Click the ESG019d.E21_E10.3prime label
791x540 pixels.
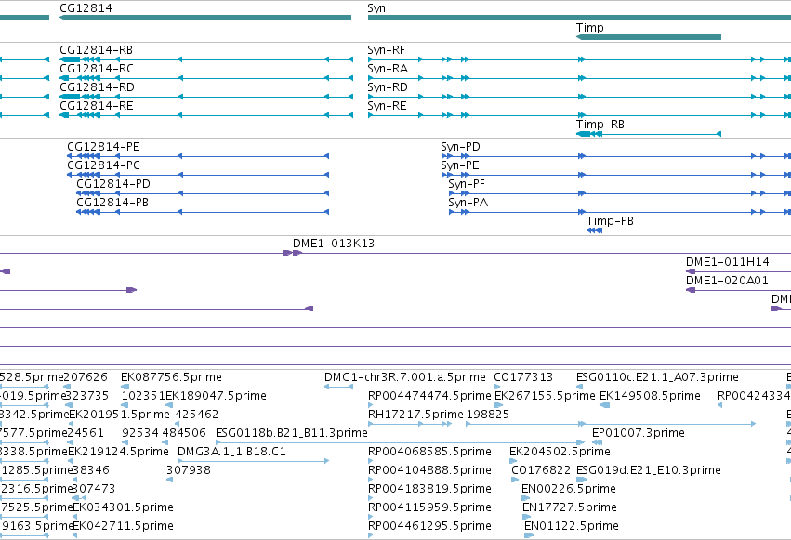(648, 470)
